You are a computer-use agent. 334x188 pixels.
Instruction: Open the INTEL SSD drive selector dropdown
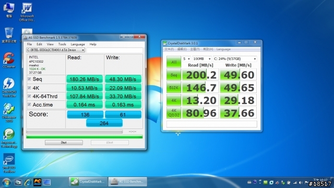click(x=56, y=50)
